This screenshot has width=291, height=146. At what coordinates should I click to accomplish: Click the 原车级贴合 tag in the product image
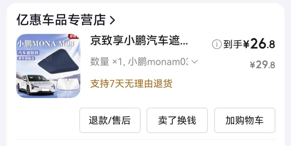[26, 58]
